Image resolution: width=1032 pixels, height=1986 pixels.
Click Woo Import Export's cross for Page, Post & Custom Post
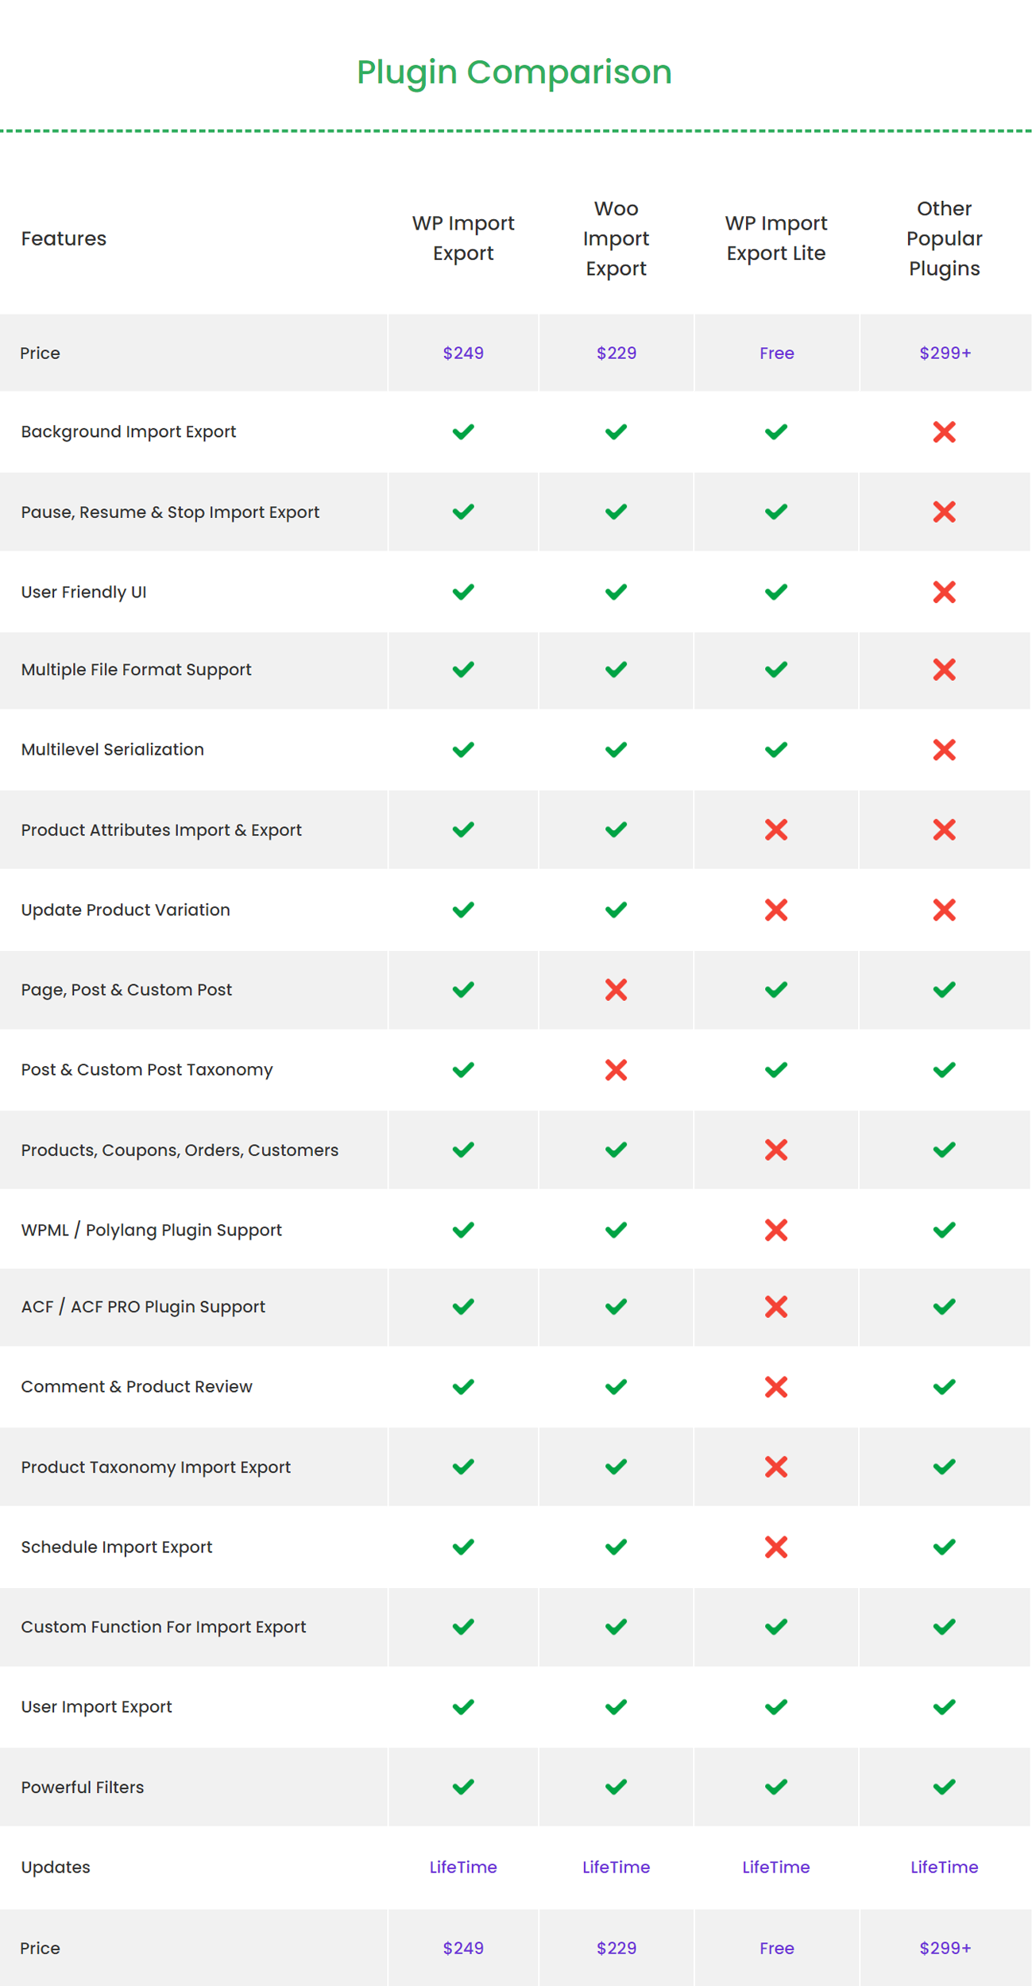pyautogui.click(x=616, y=990)
